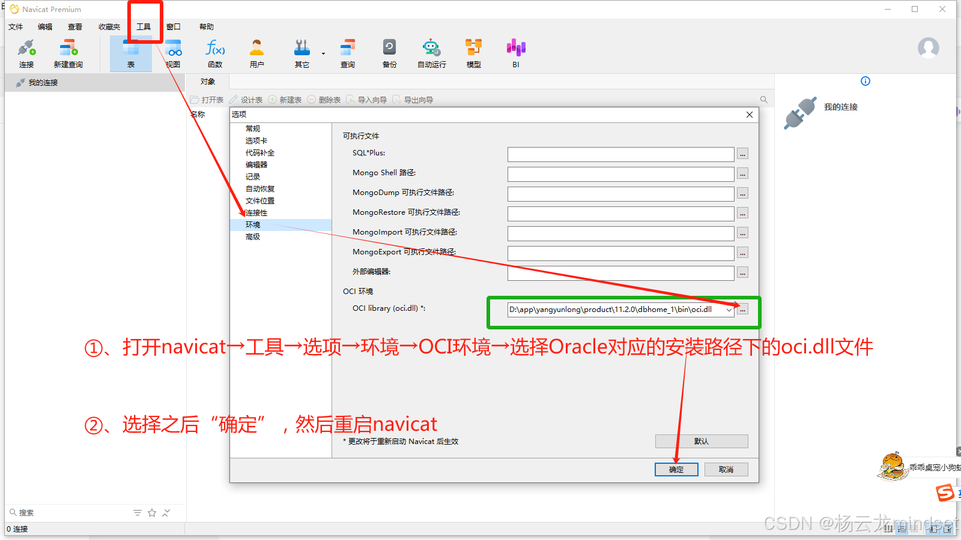The image size is (961, 540).
Task: Browse for the oci.dll file
Action: pyautogui.click(x=743, y=310)
